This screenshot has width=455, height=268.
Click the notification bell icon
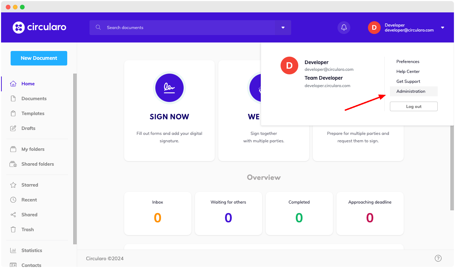point(344,28)
